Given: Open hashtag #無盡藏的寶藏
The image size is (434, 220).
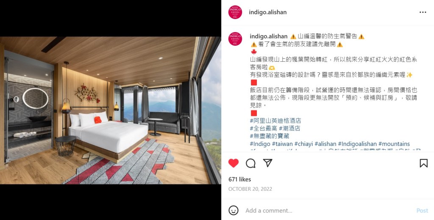Looking at the screenshot, I should [269, 136].
